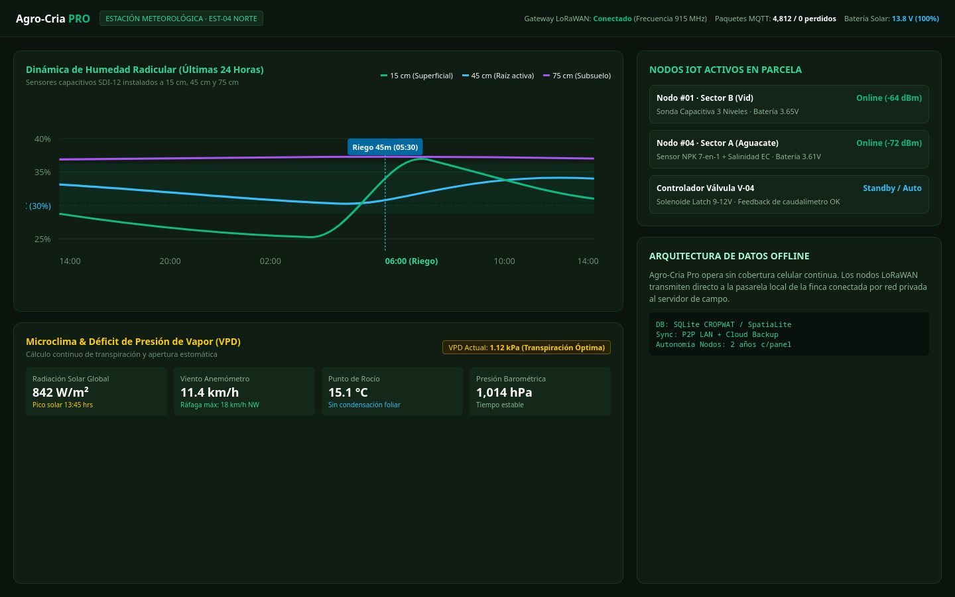Click the Dinámica de Humedad Radicular title
Viewport: 955px width, 597px height.
coord(145,70)
